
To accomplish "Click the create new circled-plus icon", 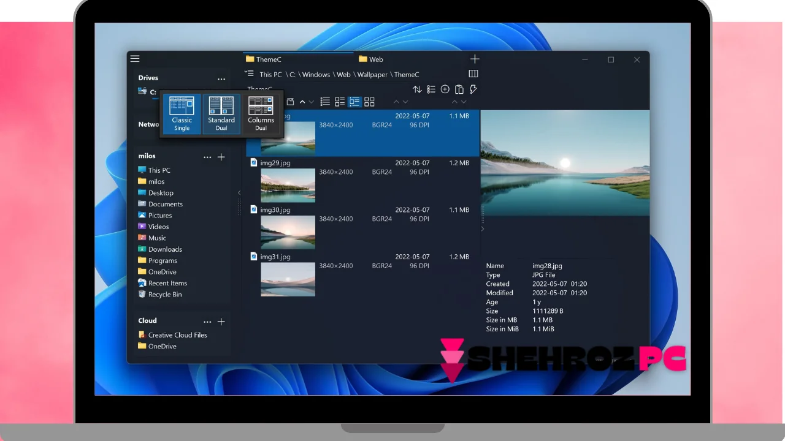I will 445,89.
